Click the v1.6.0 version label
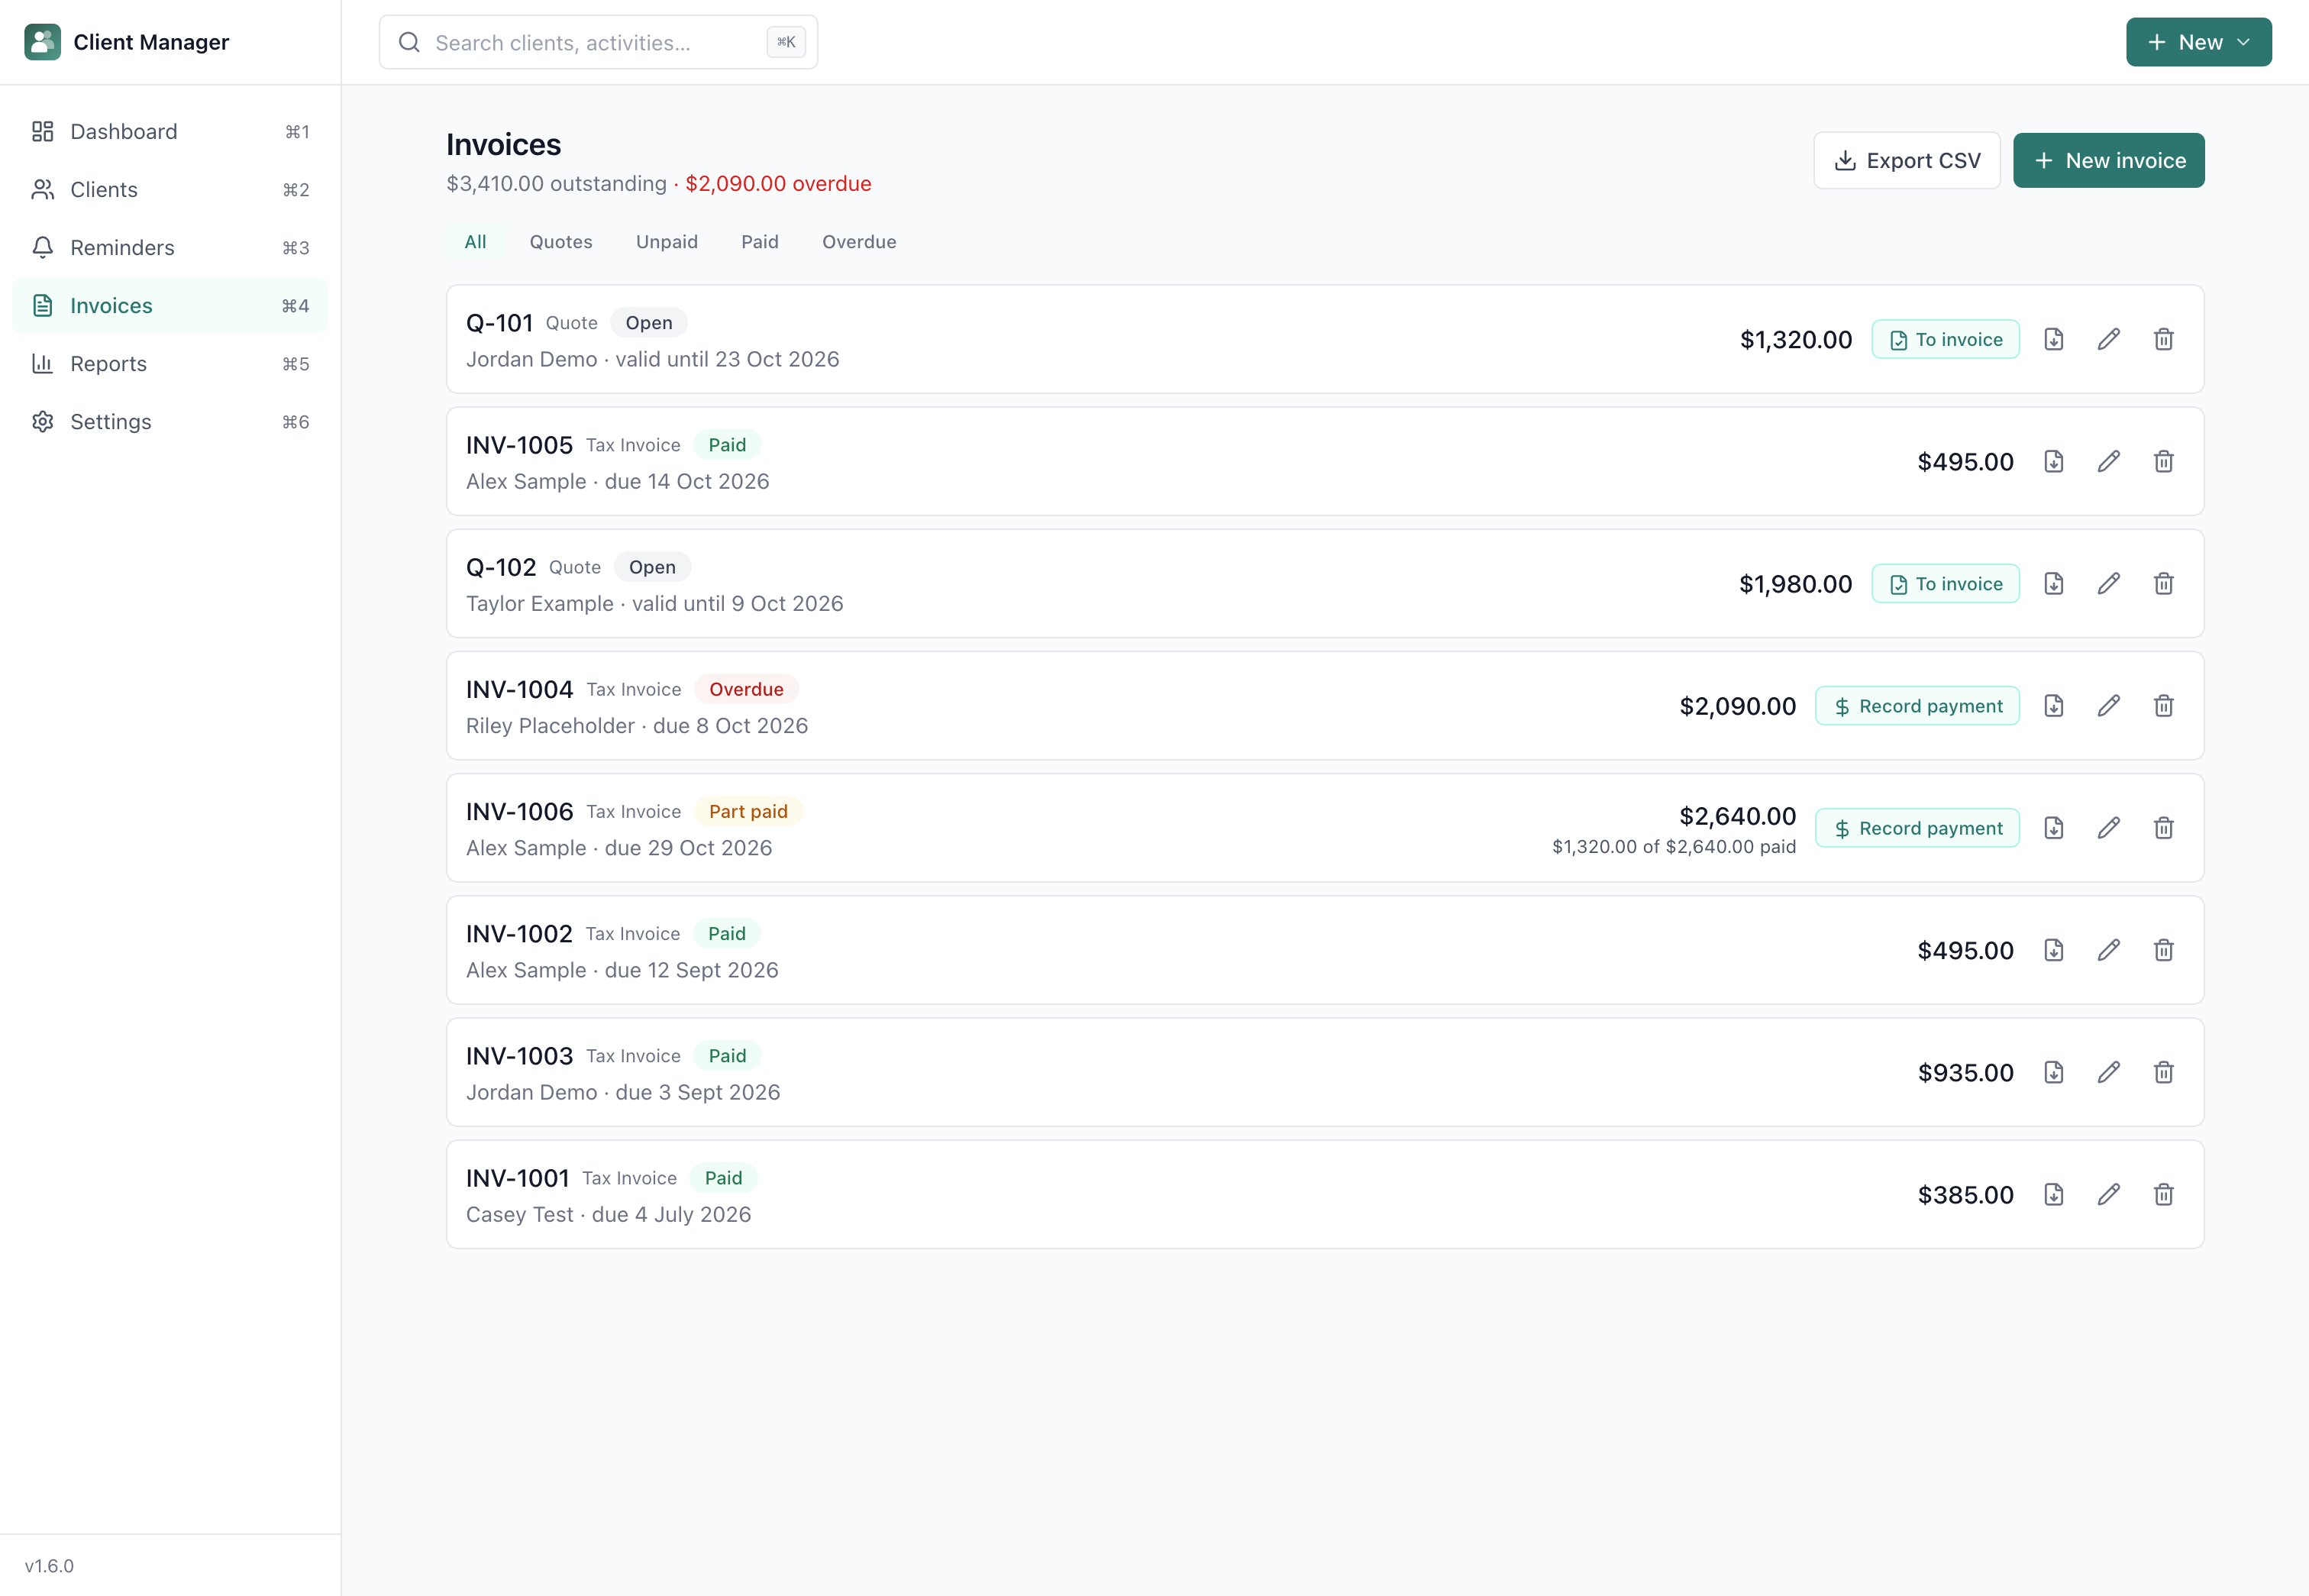 [x=49, y=1566]
